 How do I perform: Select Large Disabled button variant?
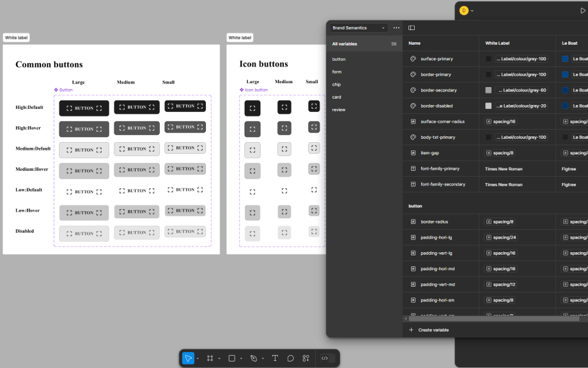coord(84,234)
